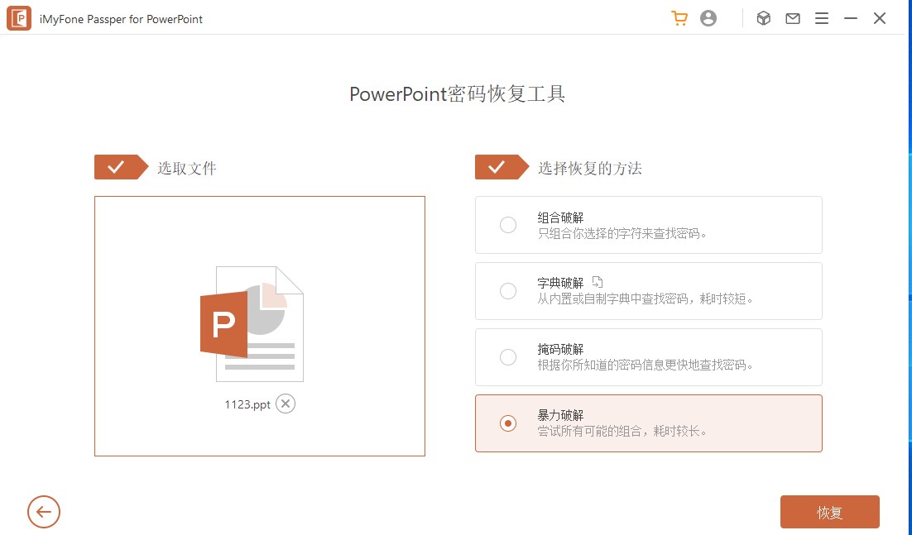
Task: Select the 组合破解 recovery method
Action: click(508, 225)
